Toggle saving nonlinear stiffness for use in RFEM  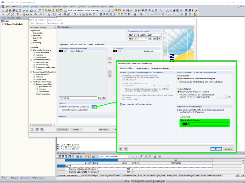(179, 110)
